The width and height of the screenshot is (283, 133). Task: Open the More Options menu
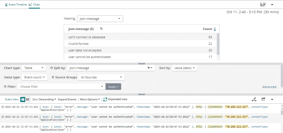90,99
